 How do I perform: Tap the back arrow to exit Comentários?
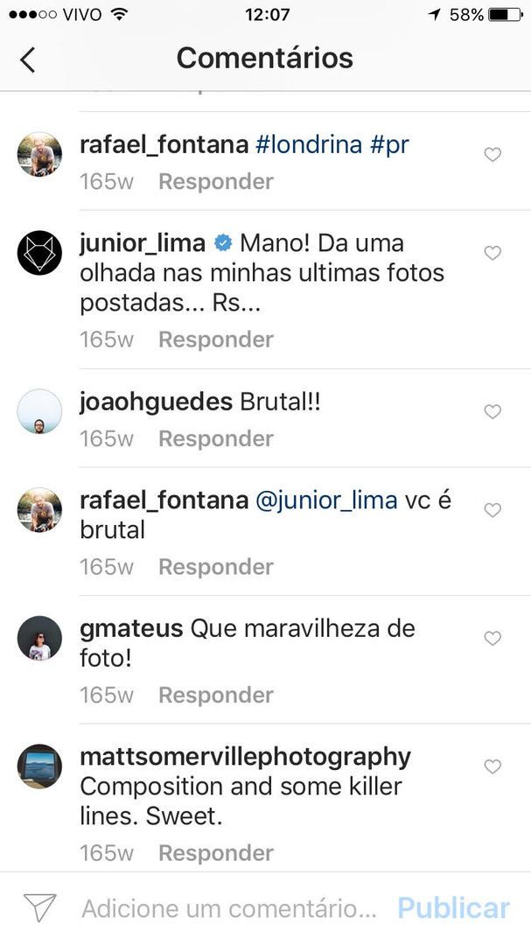pos(28,59)
